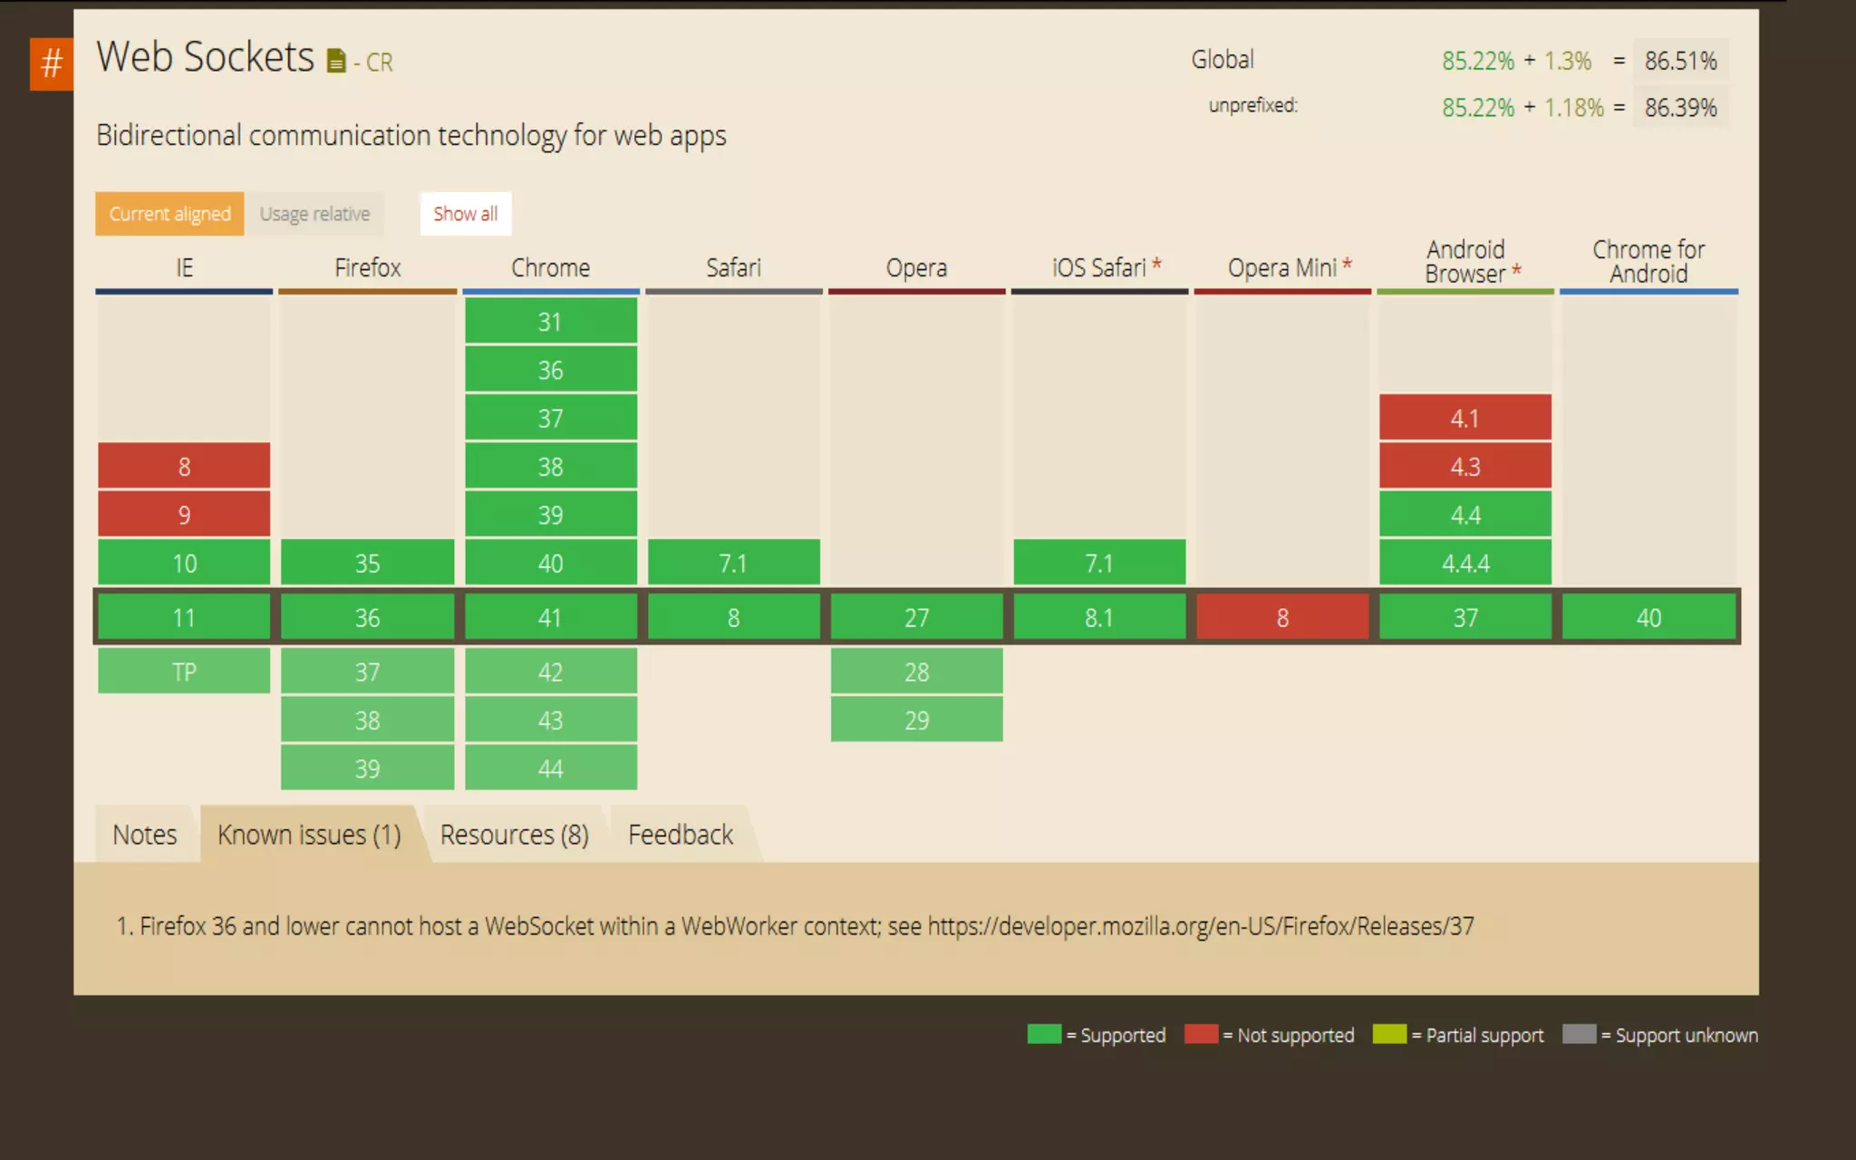Click the Safari column header
The width and height of the screenshot is (1856, 1160).
[x=733, y=267]
